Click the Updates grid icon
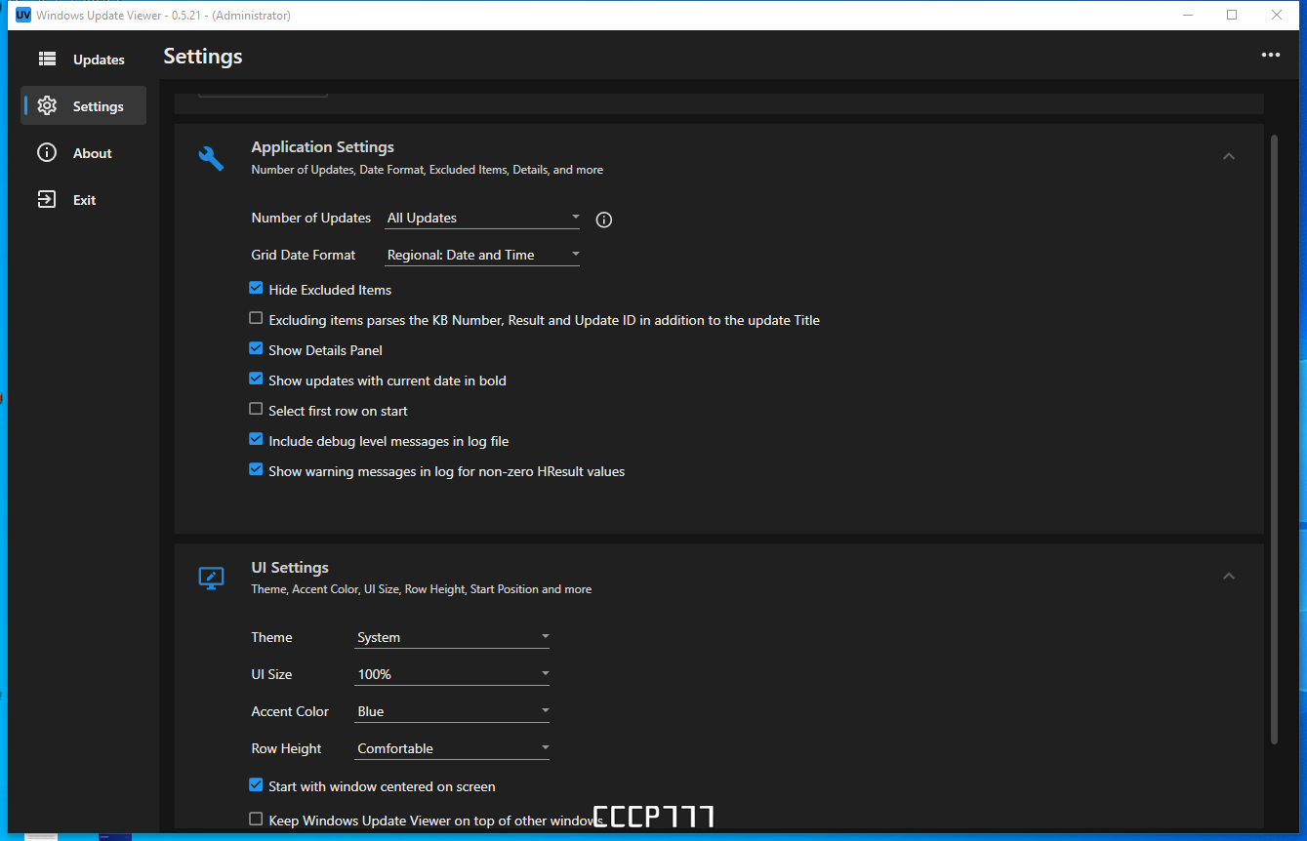The width and height of the screenshot is (1307, 841). [x=47, y=60]
